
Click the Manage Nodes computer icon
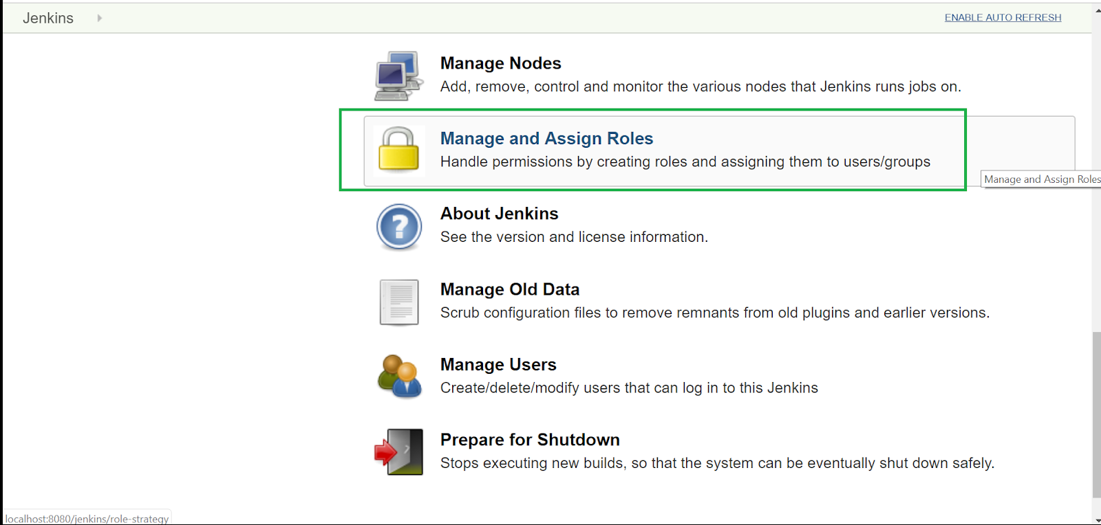pyautogui.click(x=399, y=76)
